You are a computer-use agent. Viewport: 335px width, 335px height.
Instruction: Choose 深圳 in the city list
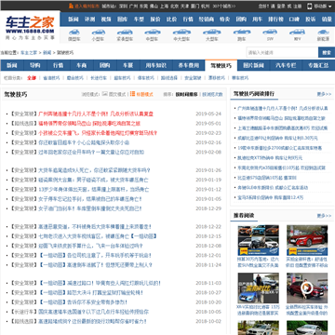pos(123,6)
